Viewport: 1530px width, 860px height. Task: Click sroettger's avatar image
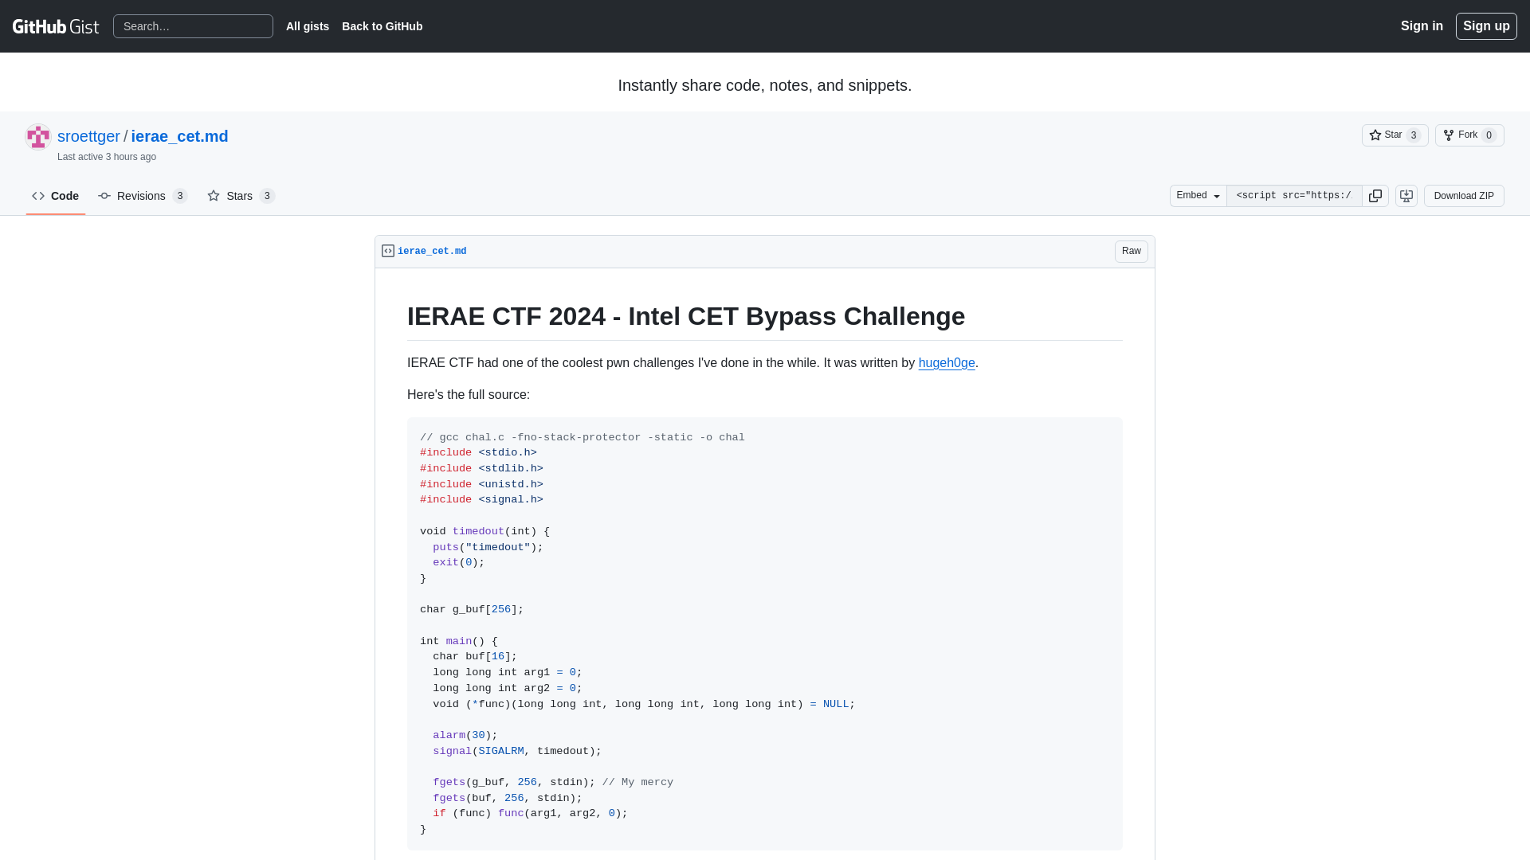(38, 137)
